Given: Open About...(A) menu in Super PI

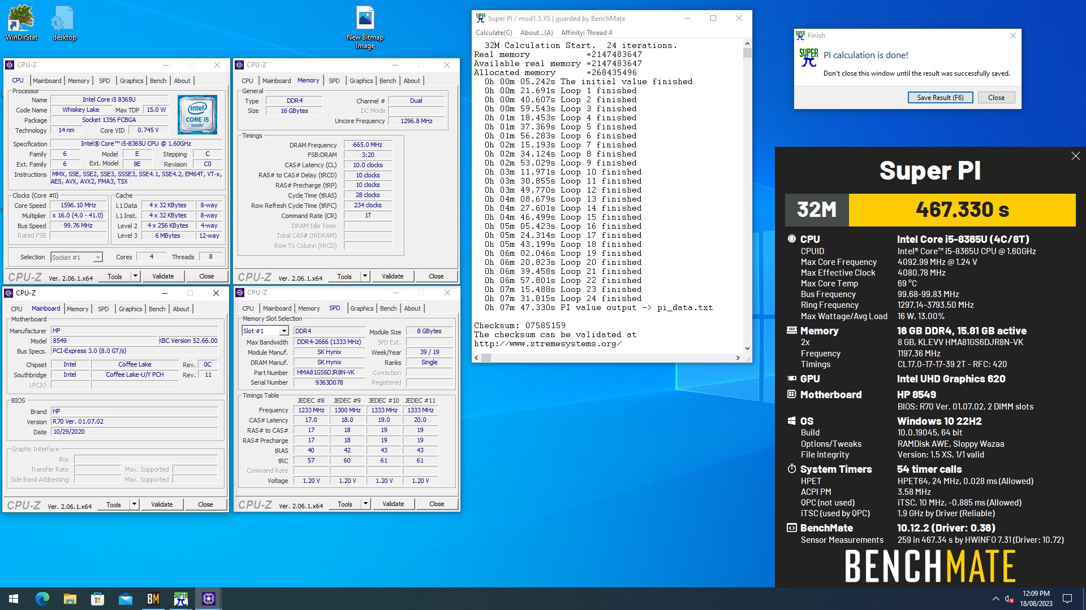Looking at the screenshot, I should (x=536, y=33).
